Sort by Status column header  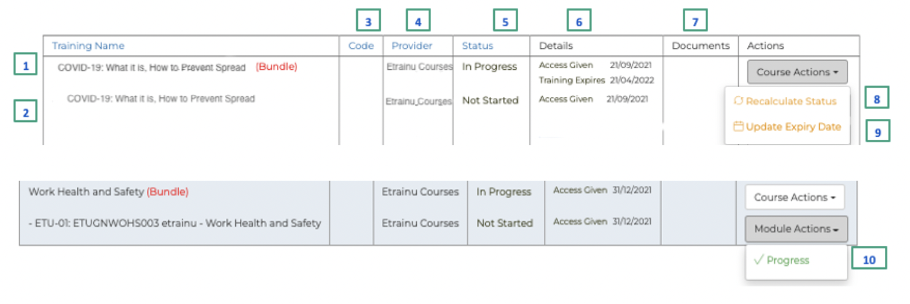tap(478, 46)
